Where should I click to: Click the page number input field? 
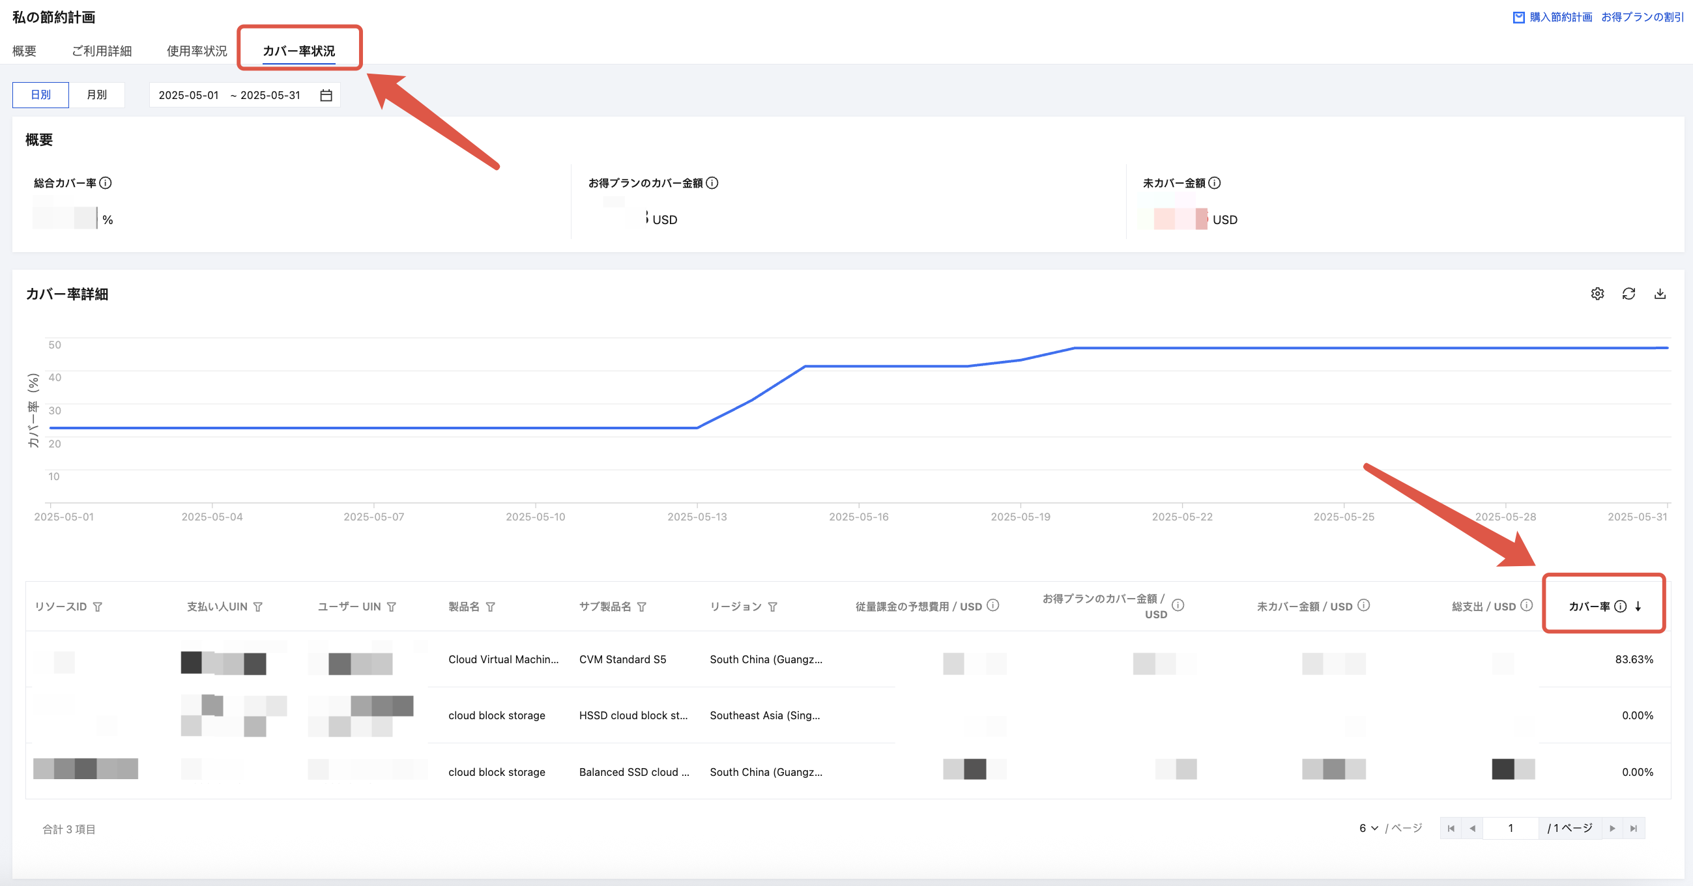click(x=1511, y=828)
